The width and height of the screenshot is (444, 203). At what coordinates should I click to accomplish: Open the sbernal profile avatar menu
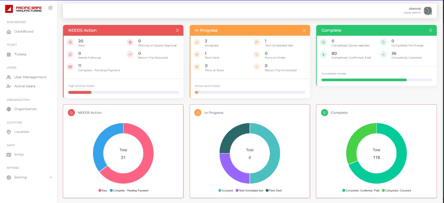pos(428,11)
